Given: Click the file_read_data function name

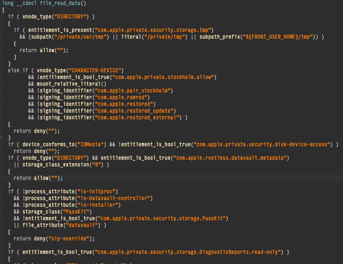Looking at the screenshot, I should [x=60, y=3].
